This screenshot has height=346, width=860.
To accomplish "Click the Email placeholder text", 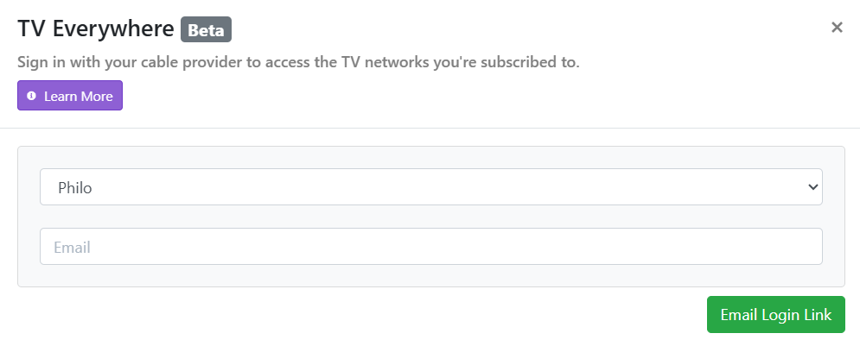I will [73, 248].
